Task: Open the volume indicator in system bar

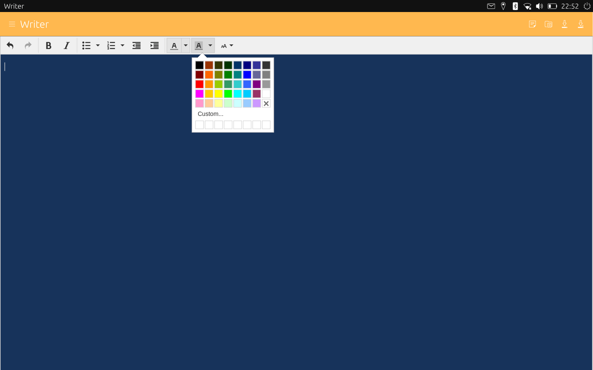Action: coord(539,6)
